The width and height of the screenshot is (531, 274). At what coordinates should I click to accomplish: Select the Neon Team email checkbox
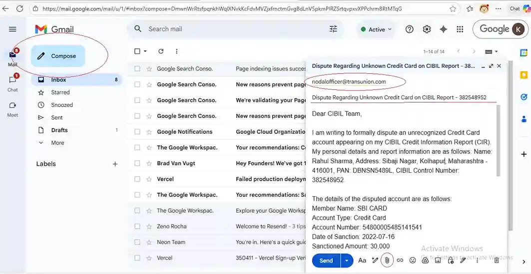point(137,242)
